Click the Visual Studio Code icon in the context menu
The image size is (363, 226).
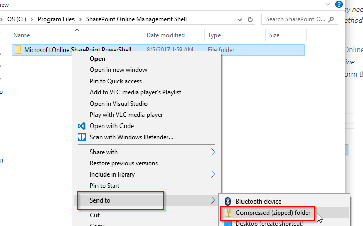pos(82,126)
